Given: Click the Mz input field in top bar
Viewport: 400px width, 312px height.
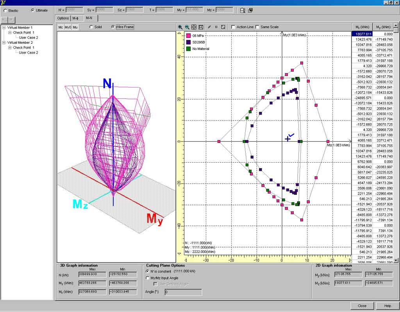Looking at the screenshot, I should coord(224,10).
